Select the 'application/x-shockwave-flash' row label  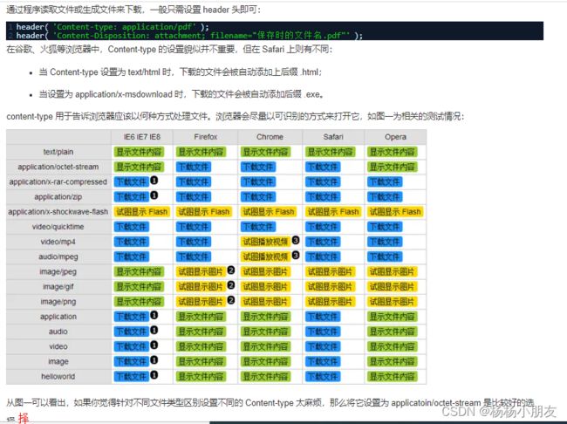point(58,212)
